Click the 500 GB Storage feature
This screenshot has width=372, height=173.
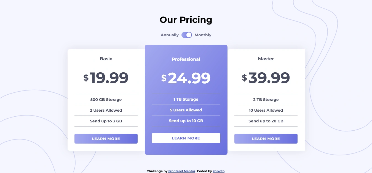pyautogui.click(x=106, y=100)
